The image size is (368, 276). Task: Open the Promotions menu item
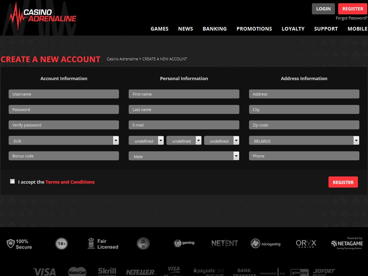coord(254,29)
